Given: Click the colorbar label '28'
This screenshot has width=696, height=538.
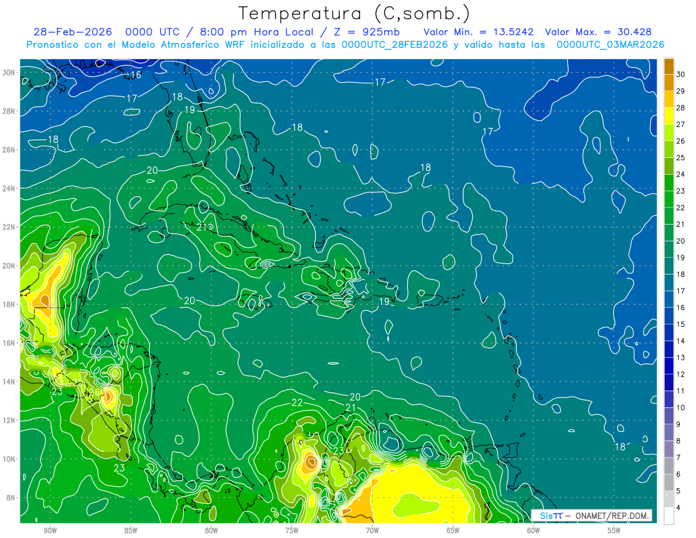Looking at the screenshot, I should coord(681,108).
